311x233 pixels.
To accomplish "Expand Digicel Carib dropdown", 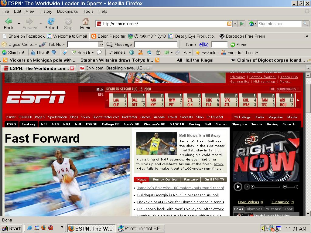I will point(36,45).
